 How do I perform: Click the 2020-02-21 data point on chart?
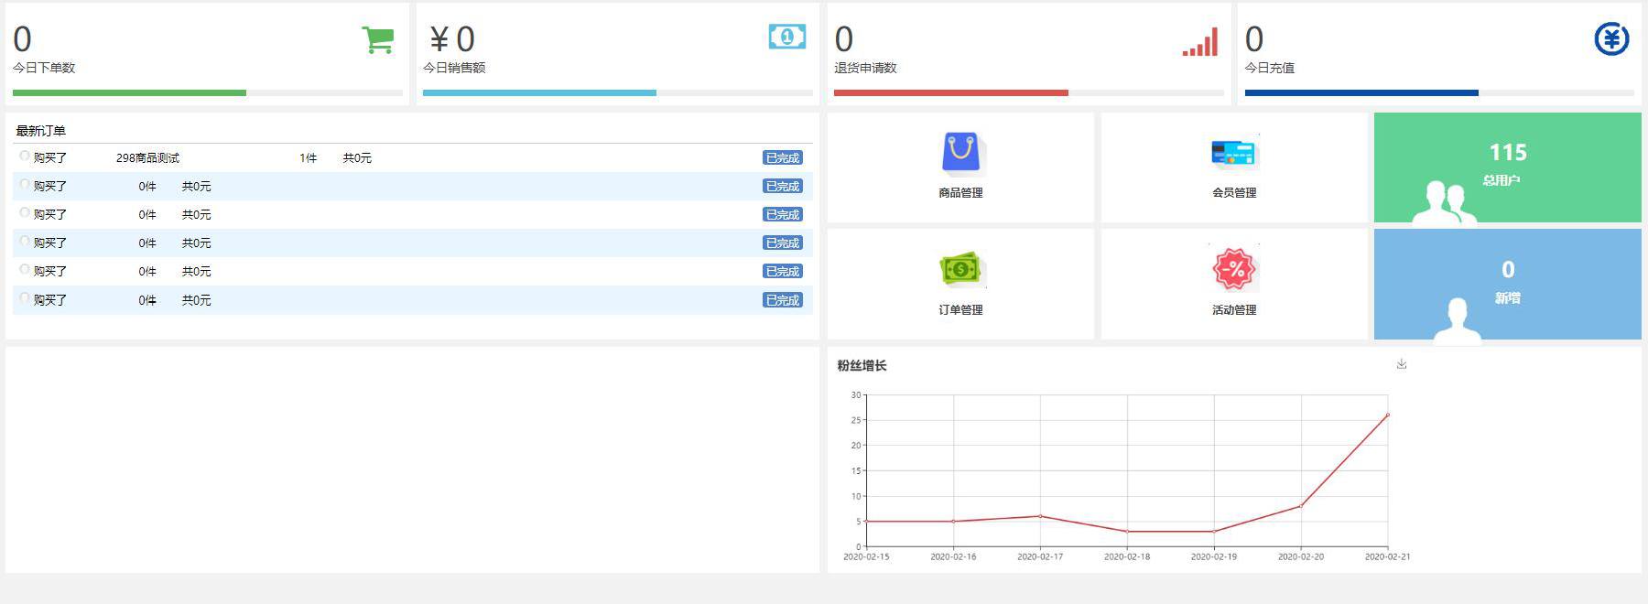coord(1387,415)
